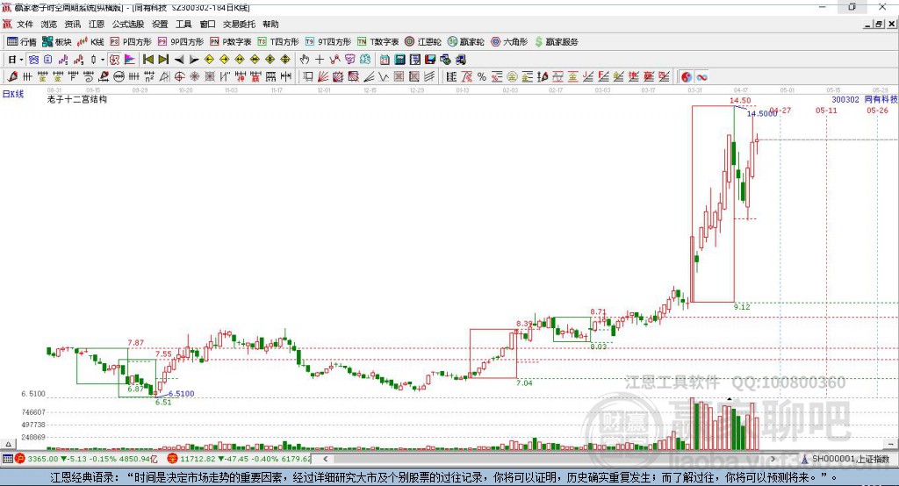Select the angle protractor tool
This screenshot has height=486, width=899.
click(x=164, y=77)
